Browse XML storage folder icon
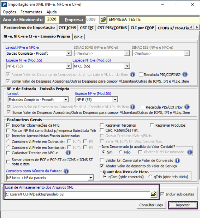Screen dimensions: 201x218 pos(154,194)
